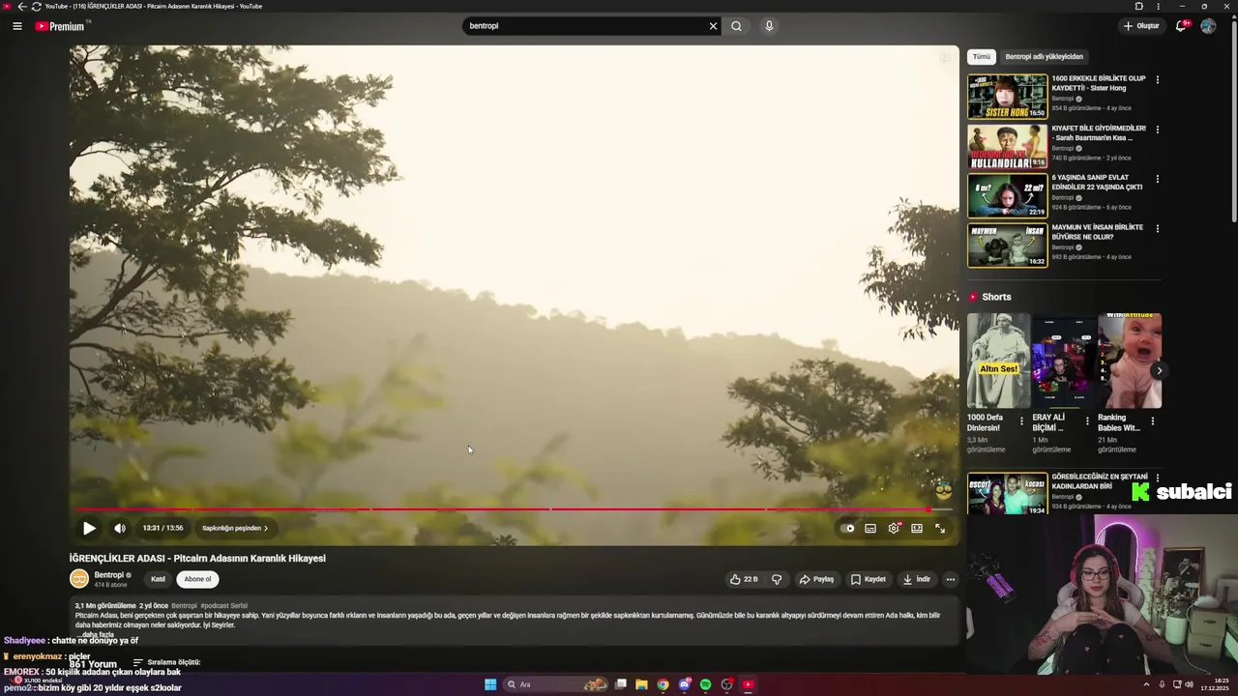This screenshot has height=696, width=1238.
Task: Open the account avatar menu
Action: [1208, 26]
